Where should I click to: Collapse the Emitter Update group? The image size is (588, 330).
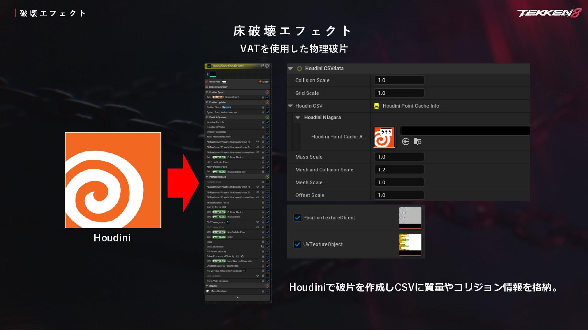pyautogui.click(x=207, y=102)
